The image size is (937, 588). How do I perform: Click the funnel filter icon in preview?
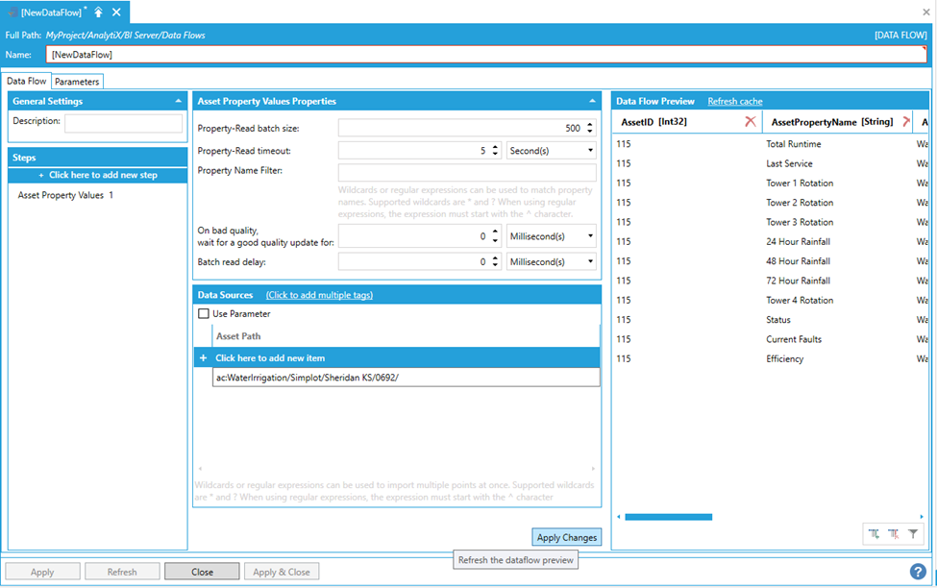coord(913,533)
